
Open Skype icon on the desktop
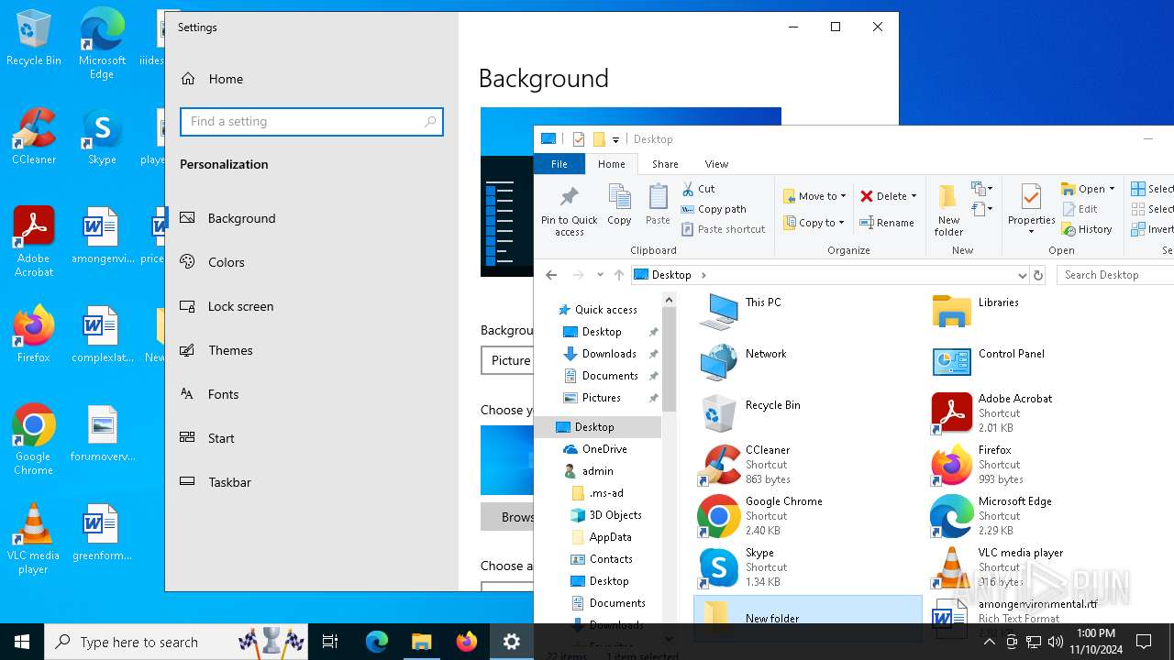(102, 137)
